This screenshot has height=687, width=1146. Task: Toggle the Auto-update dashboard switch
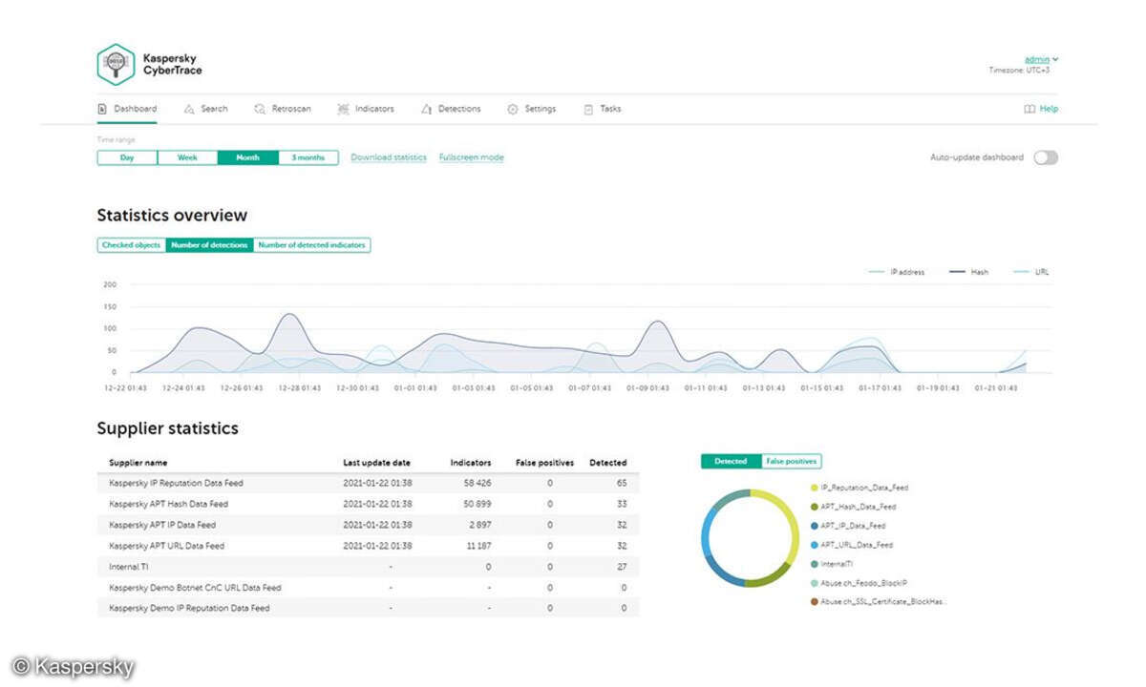pyautogui.click(x=1046, y=157)
